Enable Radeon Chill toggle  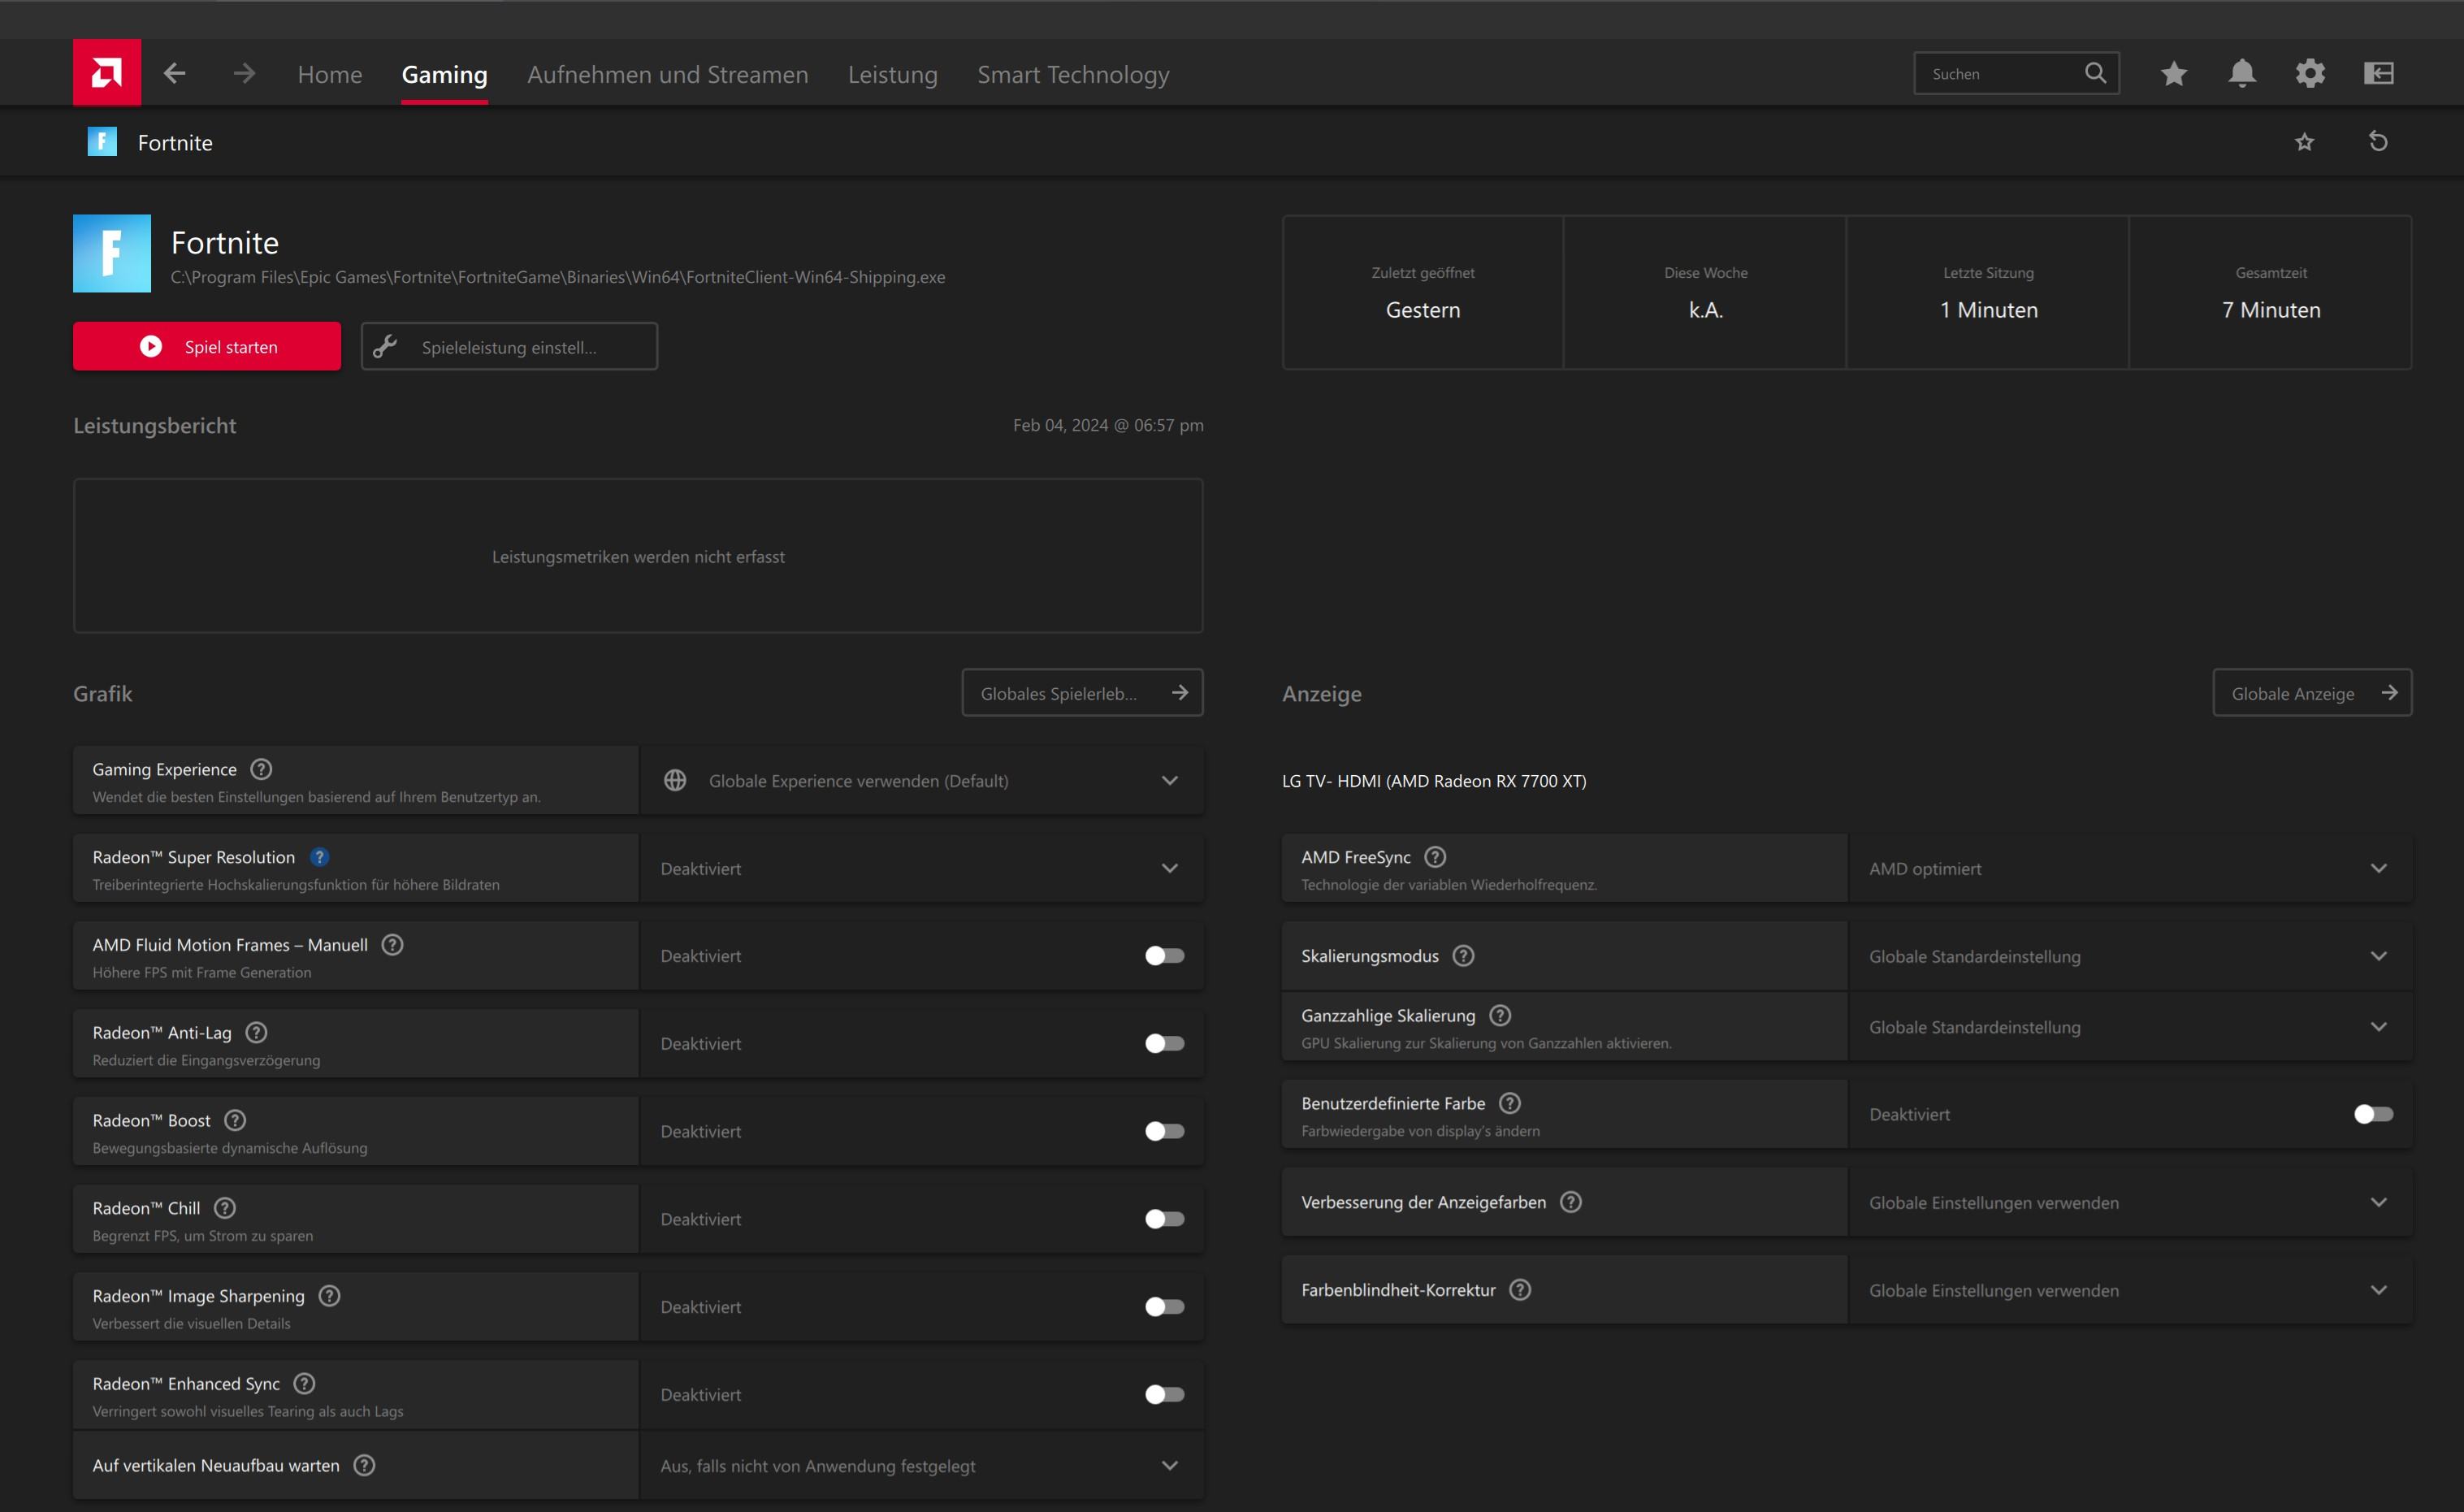coord(1165,1219)
